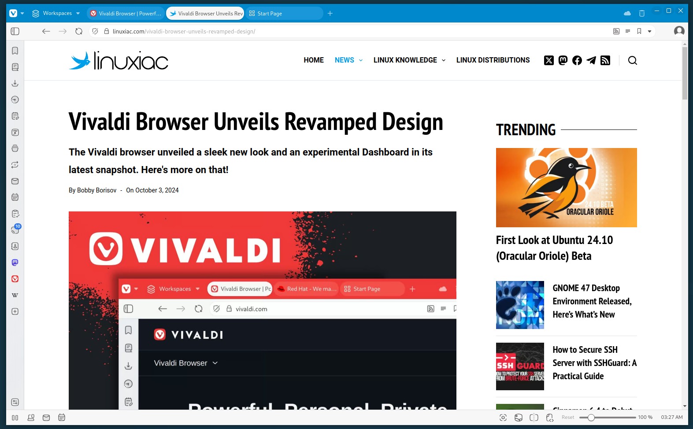
Task: Open site info lock icon
Action: 106,31
